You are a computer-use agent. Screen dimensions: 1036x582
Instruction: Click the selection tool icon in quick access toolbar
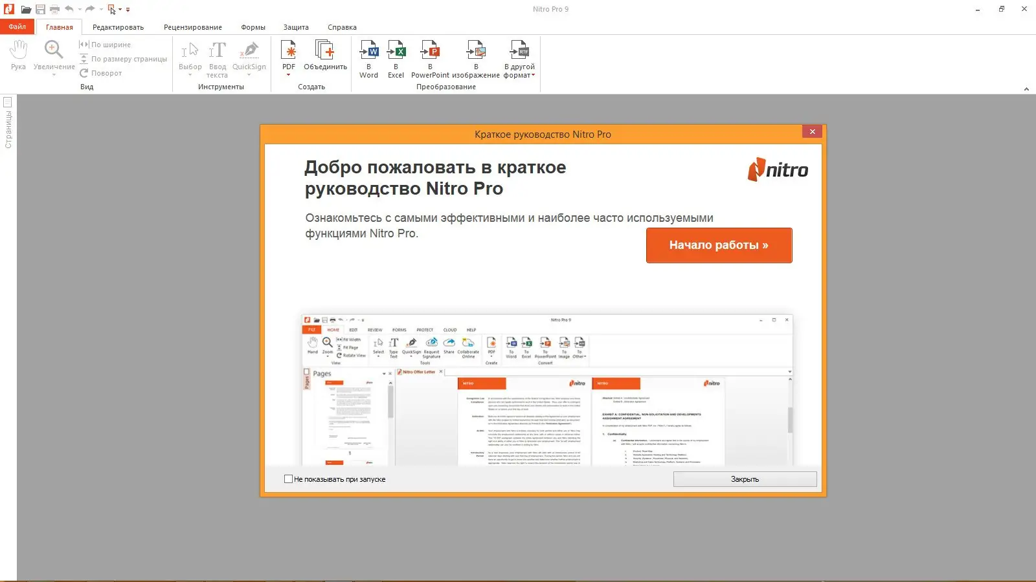pyautogui.click(x=111, y=10)
